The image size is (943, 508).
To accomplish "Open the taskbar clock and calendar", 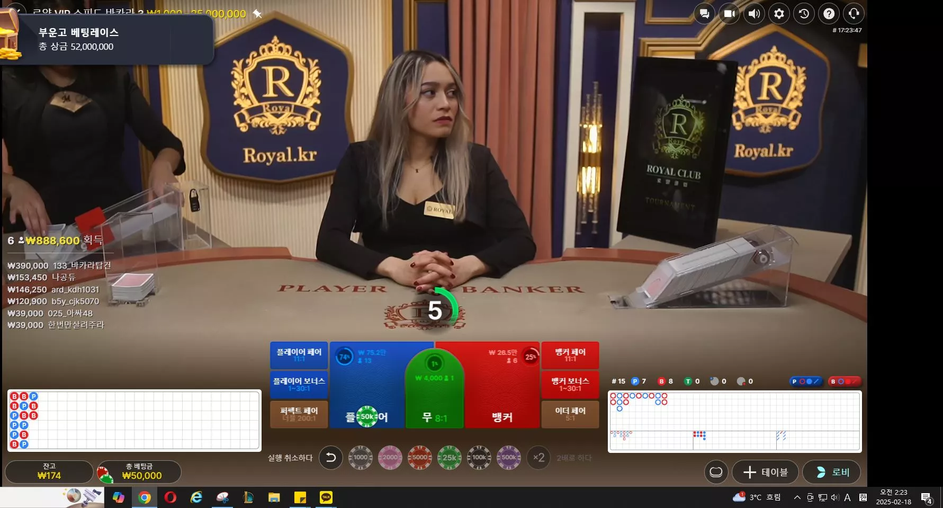I will point(894,497).
